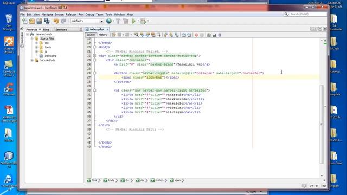Open TeamViewer desktop icon
This screenshot has width=347, height=195.
pyautogui.click(x=9, y=183)
